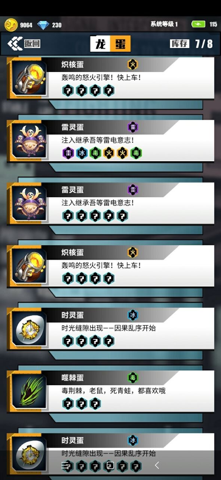
Task: Select the 龙 tab
Action: coord(100,44)
